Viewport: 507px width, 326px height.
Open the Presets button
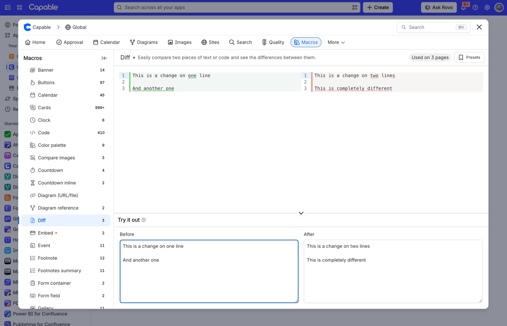click(469, 57)
